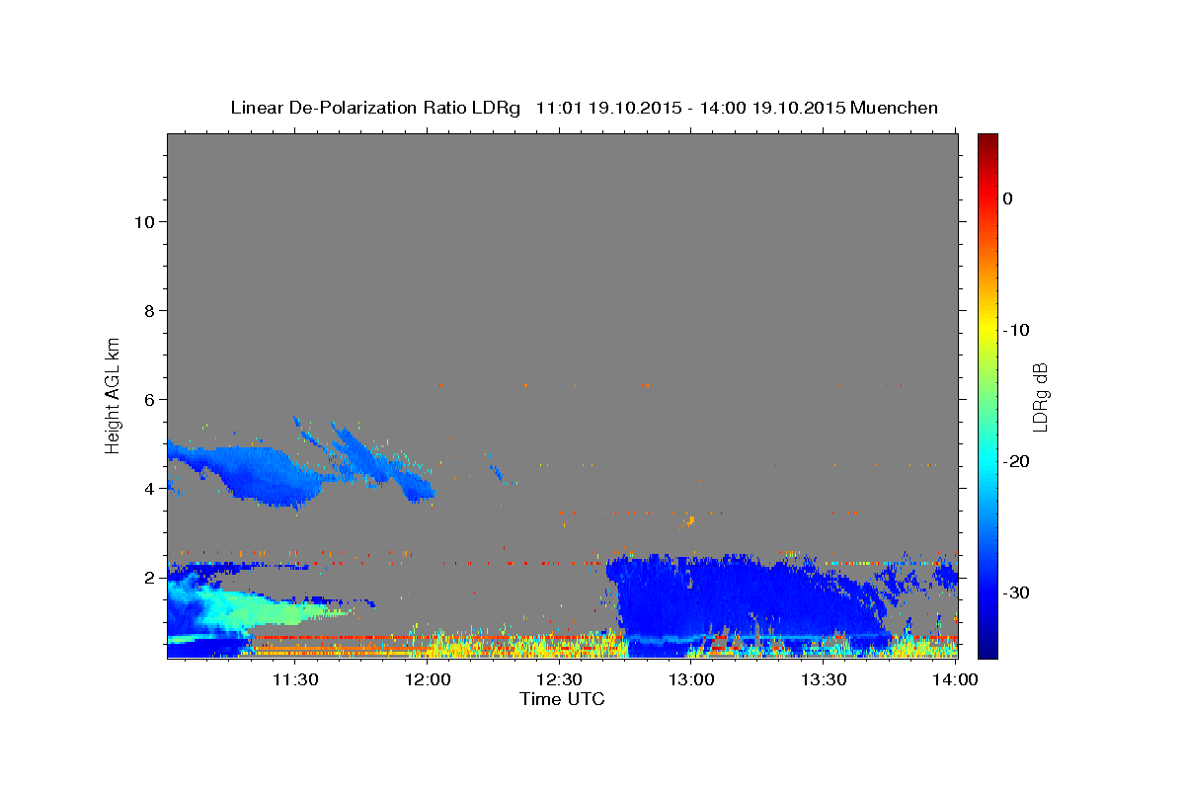Click the 14:00 time tick label

pyautogui.click(x=955, y=679)
